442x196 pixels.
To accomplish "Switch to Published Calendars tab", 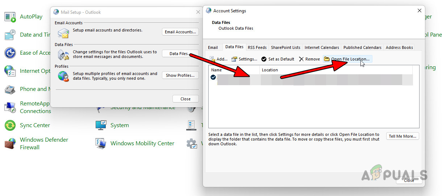I will pos(362,47).
